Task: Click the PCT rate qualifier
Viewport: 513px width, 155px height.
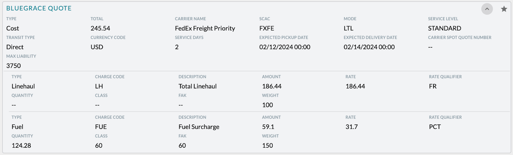Action: (x=435, y=127)
